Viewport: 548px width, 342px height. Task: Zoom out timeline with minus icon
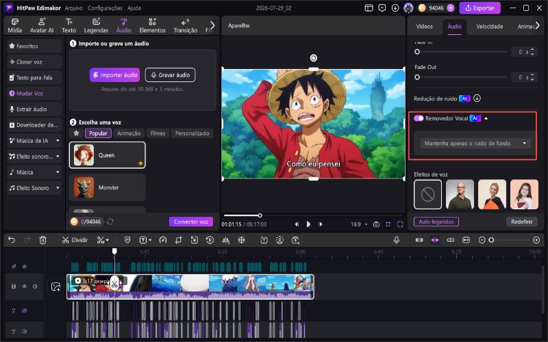(x=482, y=240)
